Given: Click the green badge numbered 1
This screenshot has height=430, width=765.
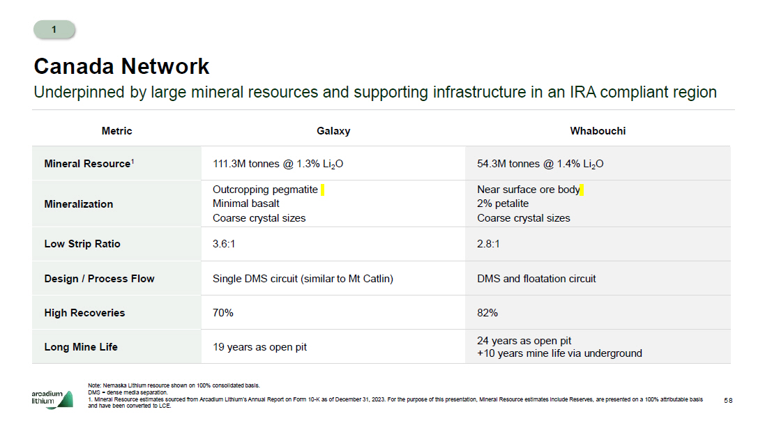Looking at the screenshot, I should point(54,29).
